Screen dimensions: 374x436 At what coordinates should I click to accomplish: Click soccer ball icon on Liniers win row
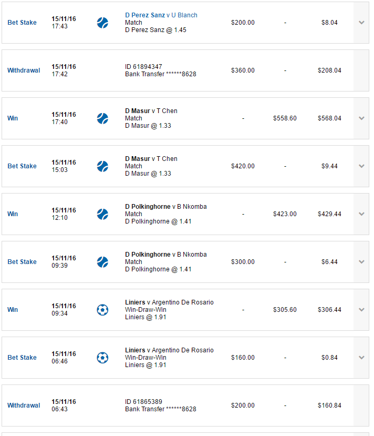coord(102,310)
